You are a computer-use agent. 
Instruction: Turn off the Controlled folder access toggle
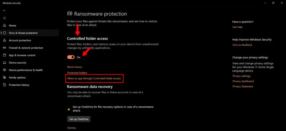[x=71, y=57]
